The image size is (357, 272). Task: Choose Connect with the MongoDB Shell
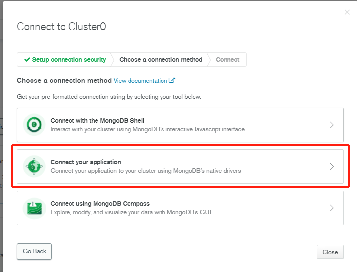point(180,125)
